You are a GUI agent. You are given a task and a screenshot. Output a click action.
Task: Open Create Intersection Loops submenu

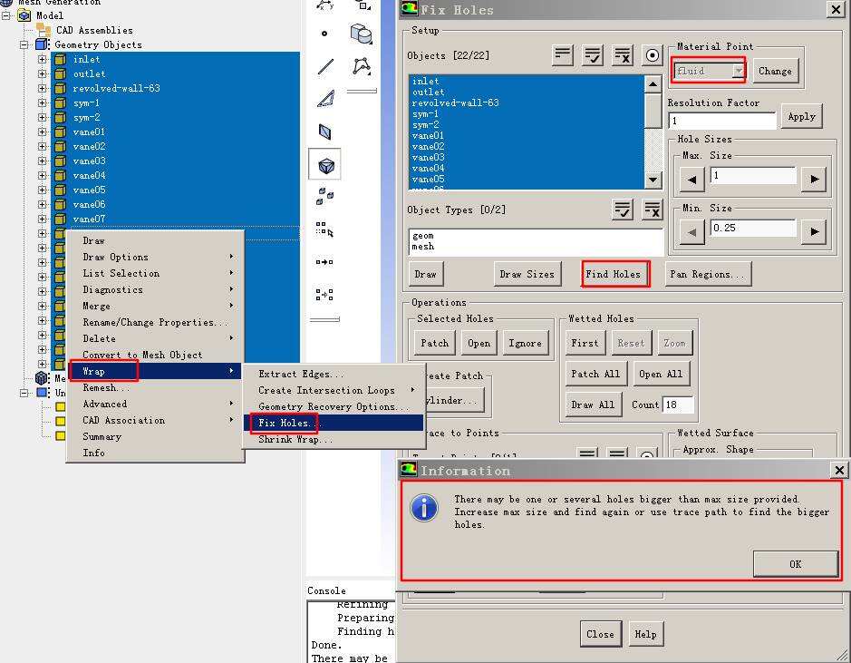click(x=334, y=390)
